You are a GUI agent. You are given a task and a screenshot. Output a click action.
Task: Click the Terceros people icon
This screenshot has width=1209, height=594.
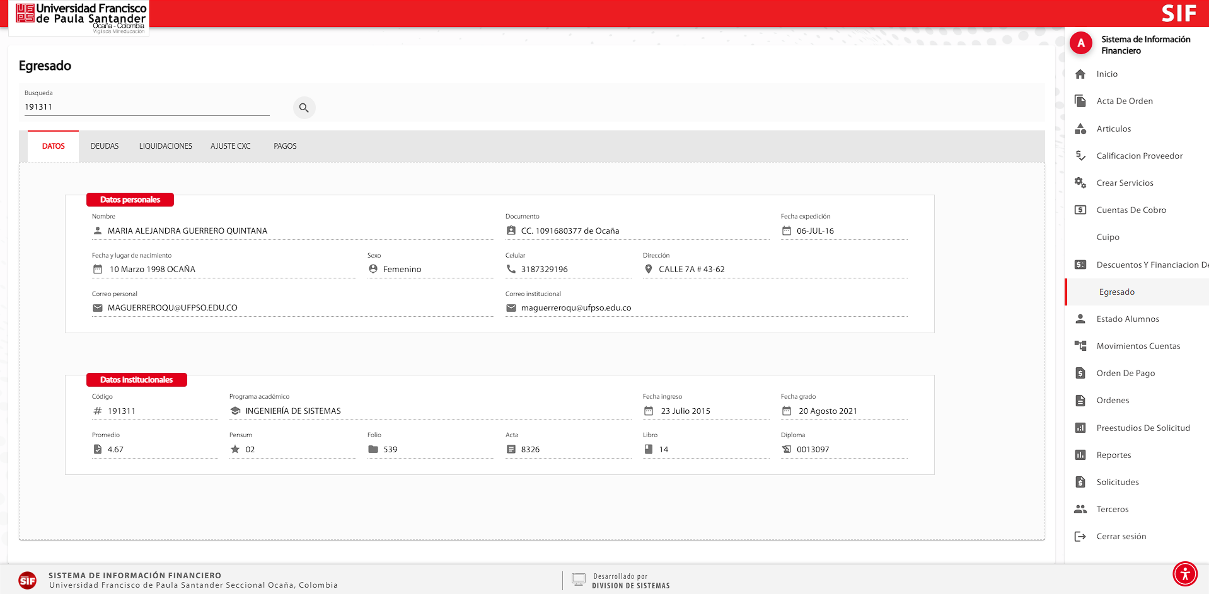(1080, 509)
